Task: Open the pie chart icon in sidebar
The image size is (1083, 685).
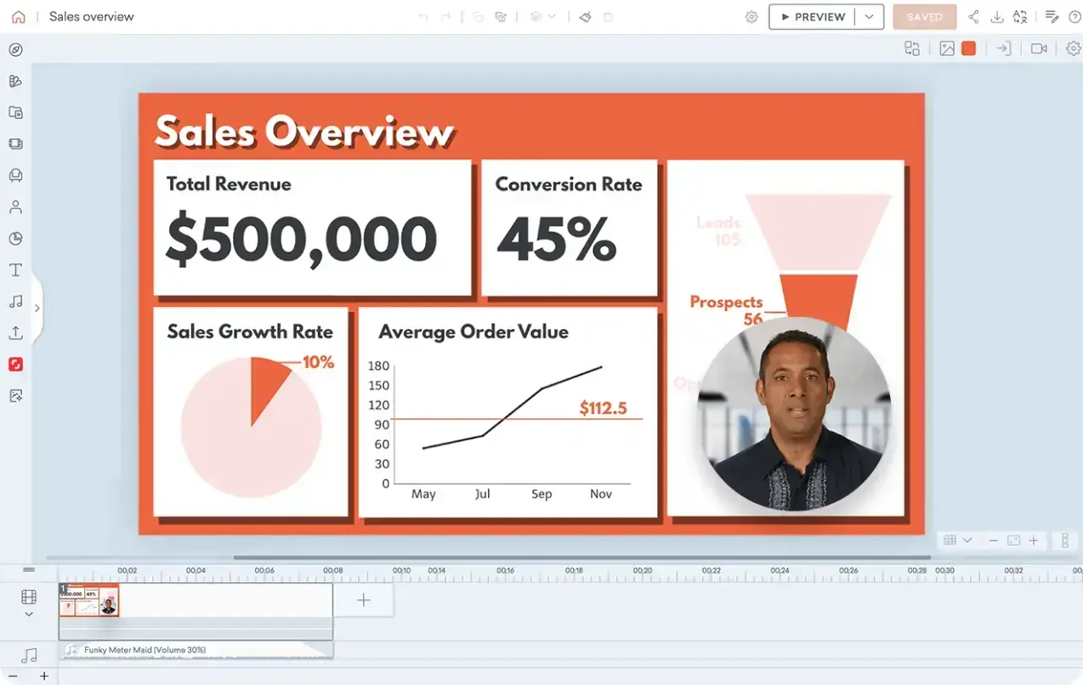Action: [15, 238]
